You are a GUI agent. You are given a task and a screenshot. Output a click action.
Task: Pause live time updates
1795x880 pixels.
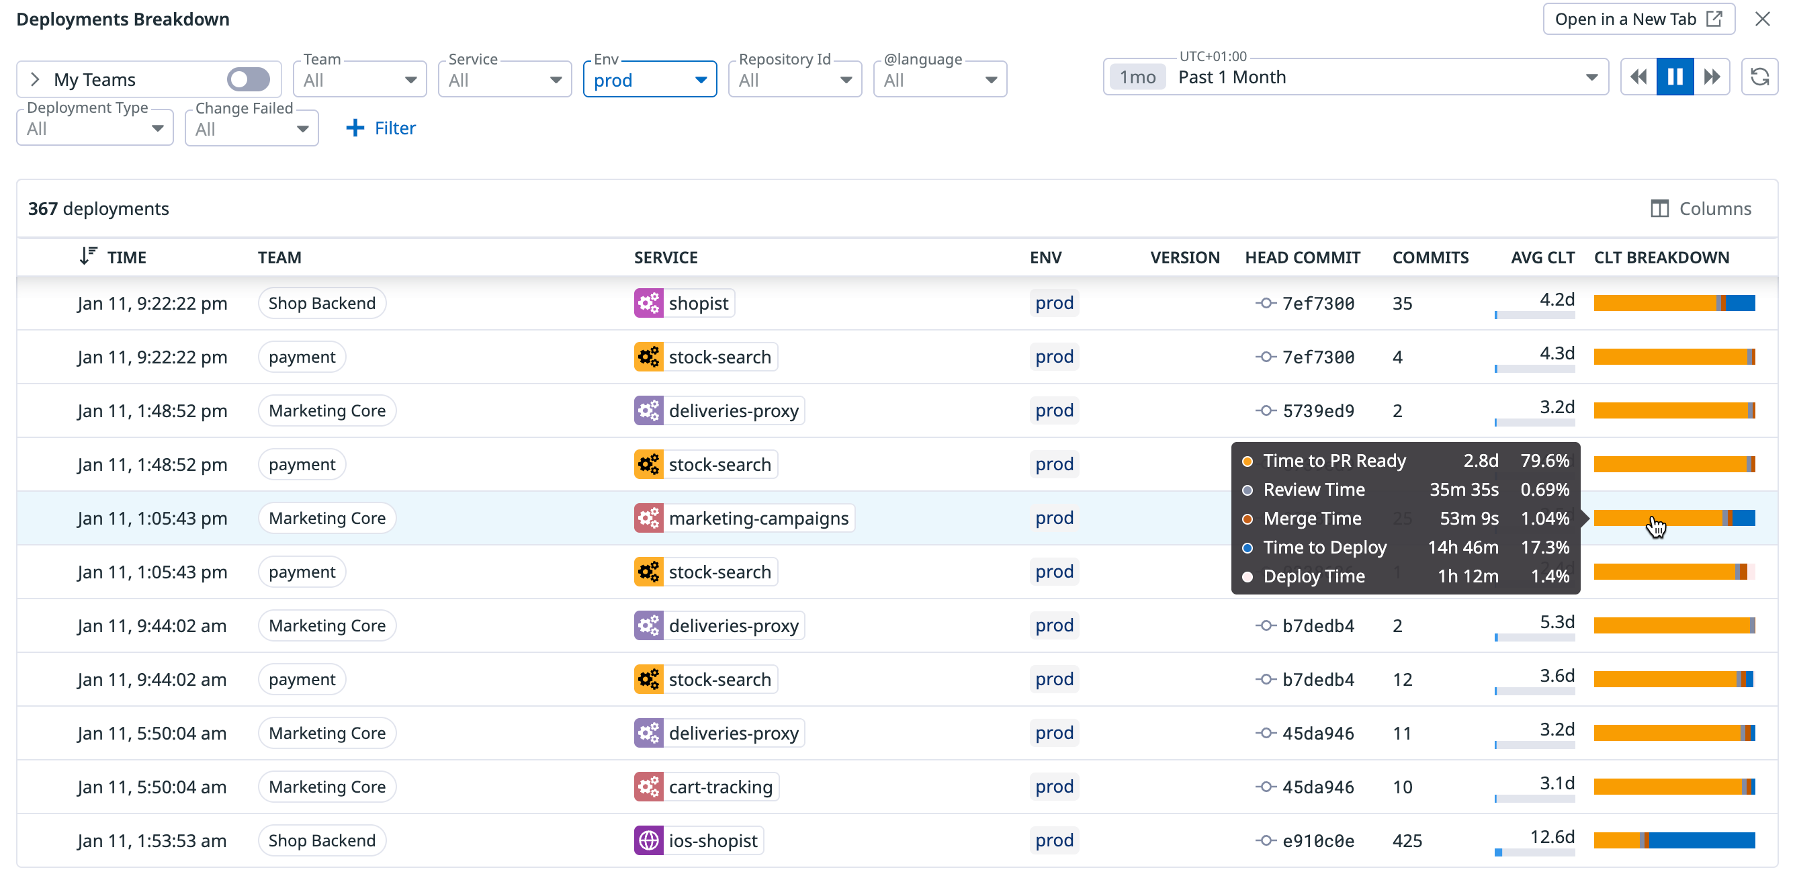tap(1675, 77)
